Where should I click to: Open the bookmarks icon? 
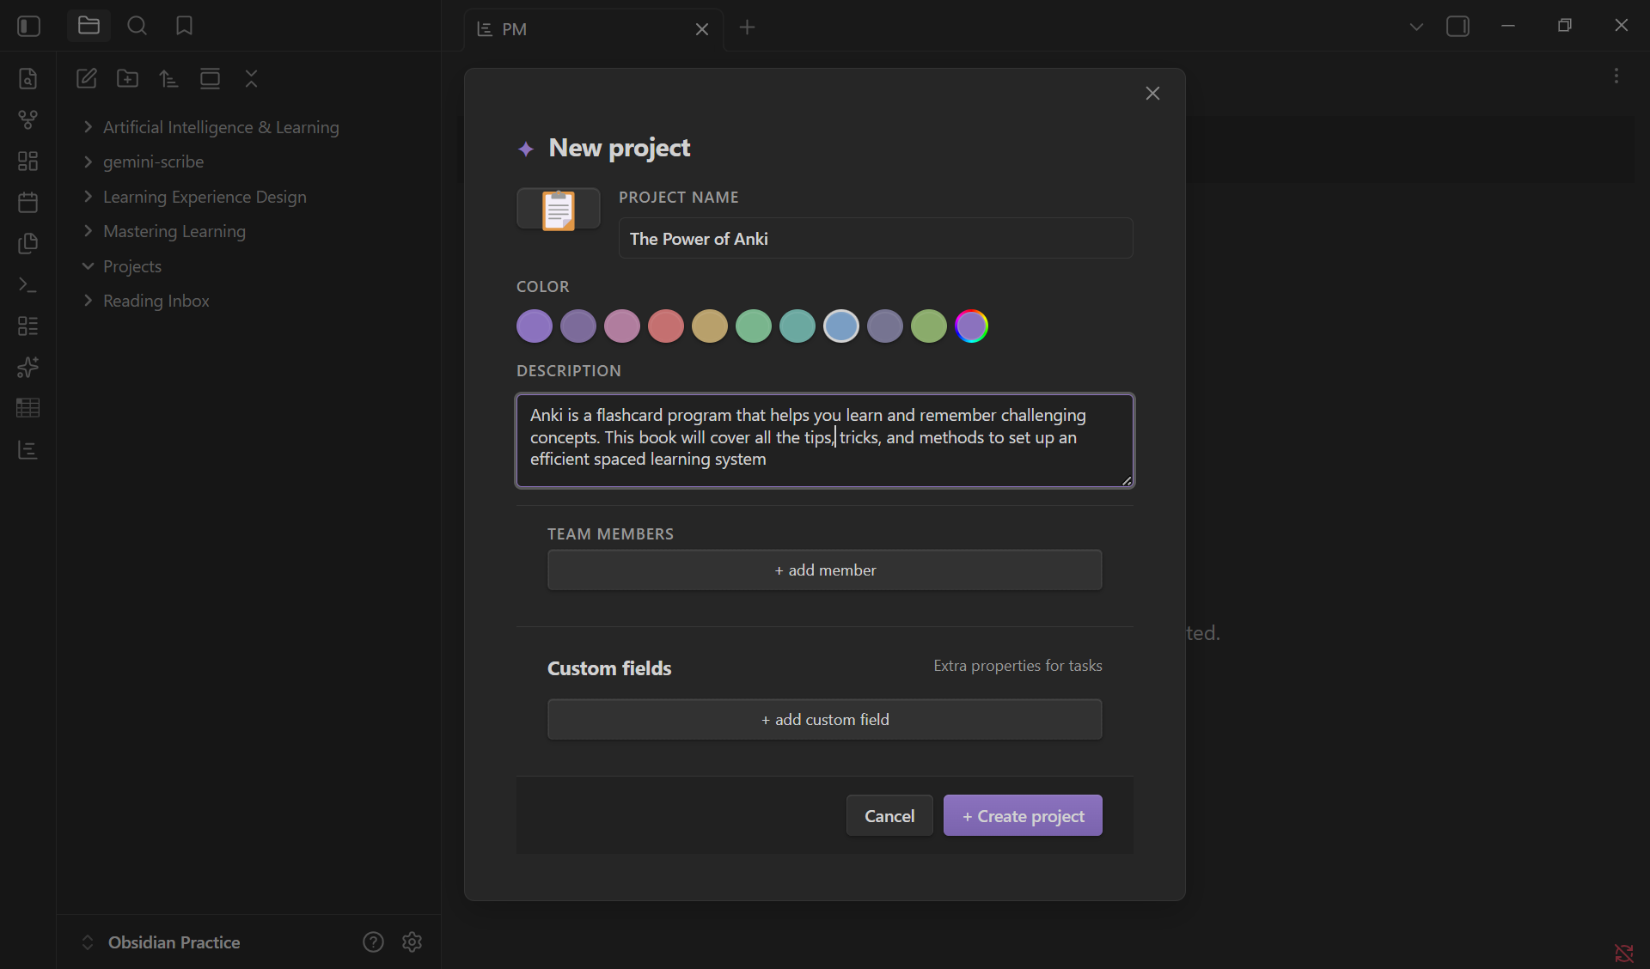[x=184, y=26]
